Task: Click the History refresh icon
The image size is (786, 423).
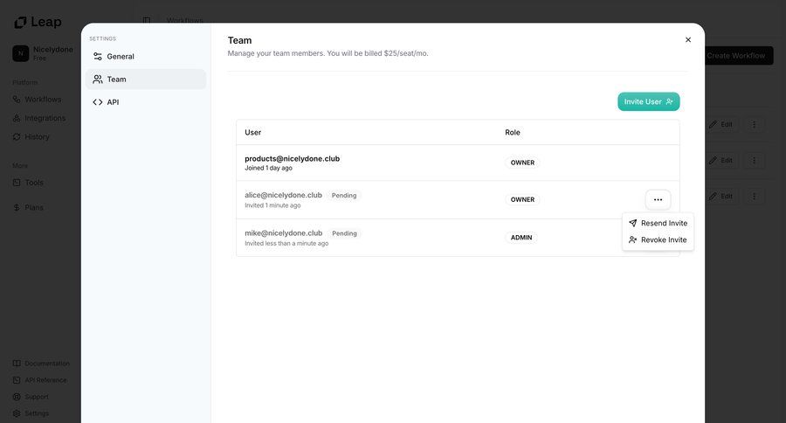Action: [17, 136]
